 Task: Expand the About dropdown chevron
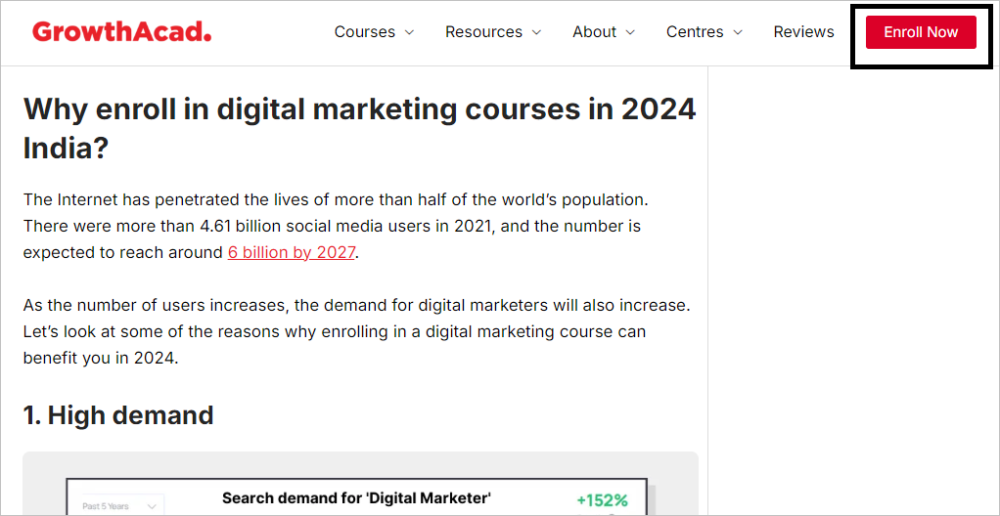tap(630, 32)
